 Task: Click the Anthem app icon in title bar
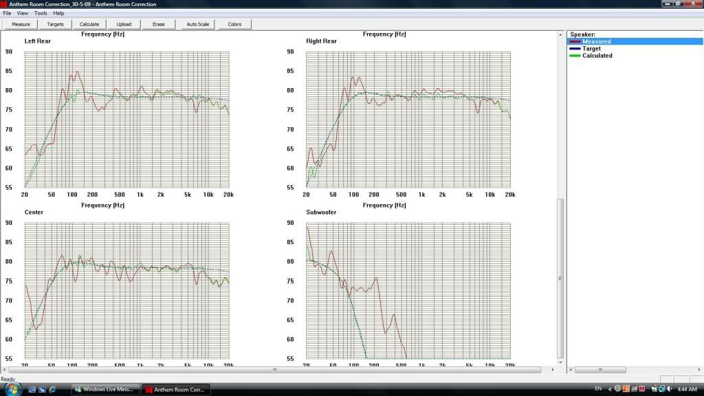[x=4, y=4]
